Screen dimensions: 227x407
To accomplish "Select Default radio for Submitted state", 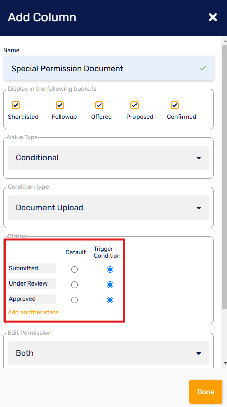I will 74,270.
